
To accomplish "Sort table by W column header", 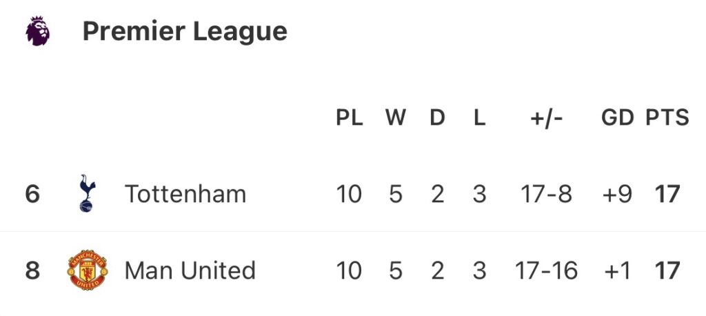I will tap(395, 118).
